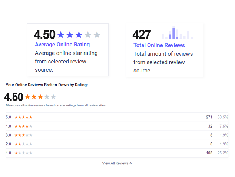Viewport: 235px width, 177px height.
Task: Click the star icons in the 2.0 row
Action: (x=23, y=144)
